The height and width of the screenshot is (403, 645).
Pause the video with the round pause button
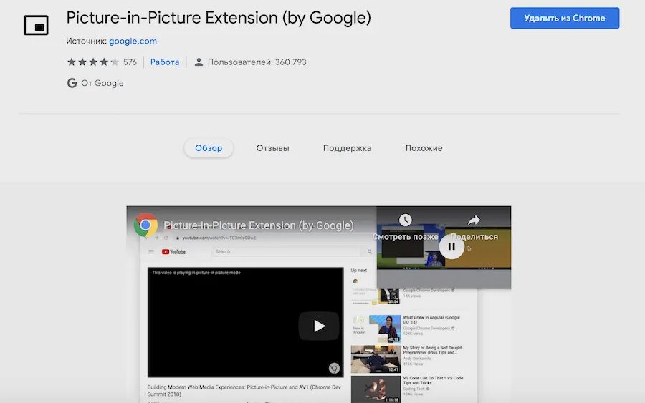click(x=451, y=246)
